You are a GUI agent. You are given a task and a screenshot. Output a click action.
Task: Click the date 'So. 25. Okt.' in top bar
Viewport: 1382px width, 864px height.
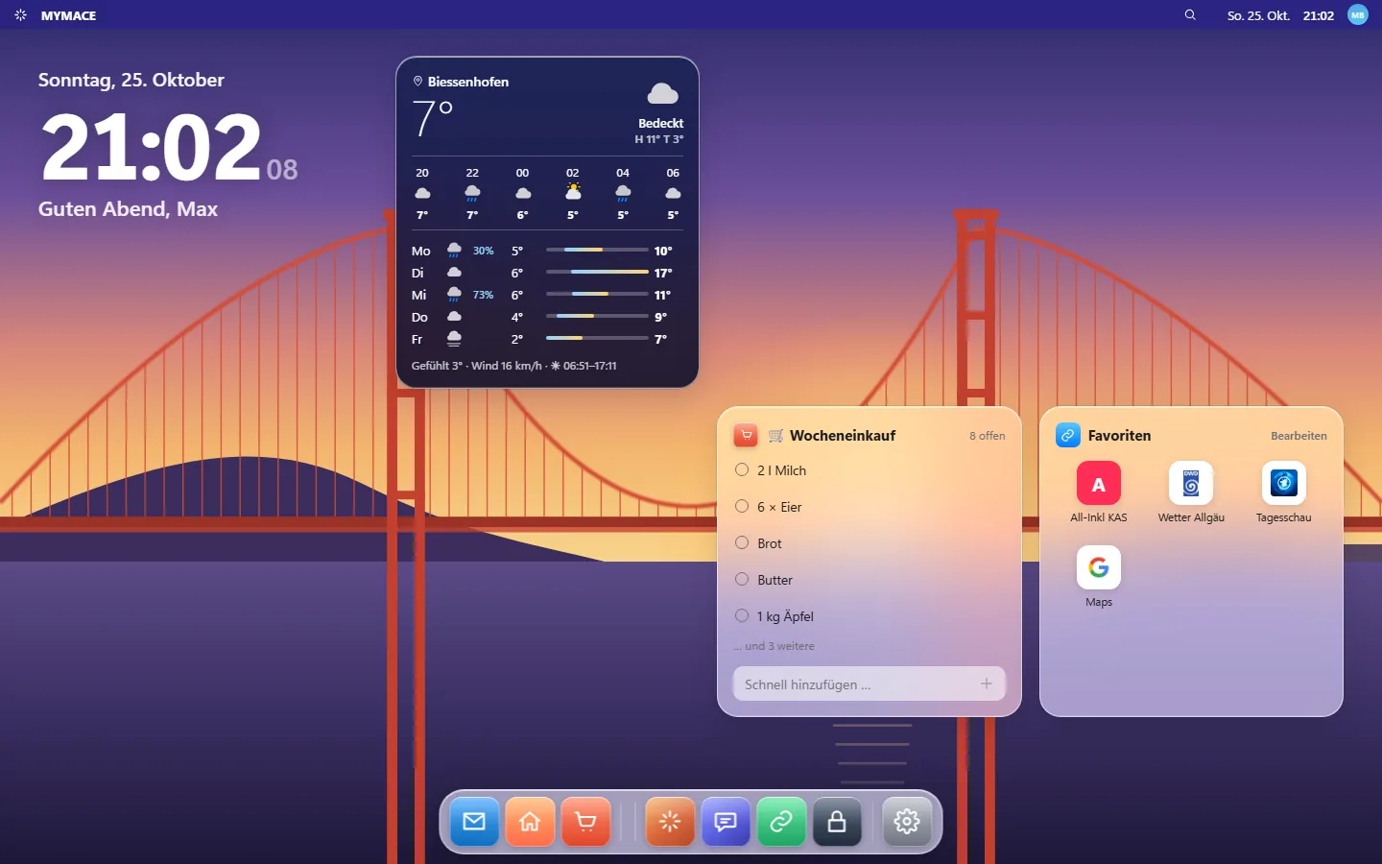tap(1258, 15)
